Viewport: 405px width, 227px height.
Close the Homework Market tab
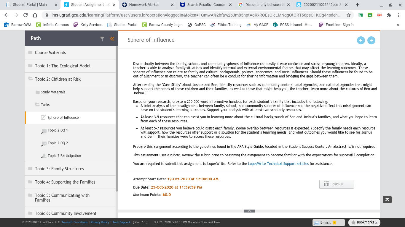173,5
